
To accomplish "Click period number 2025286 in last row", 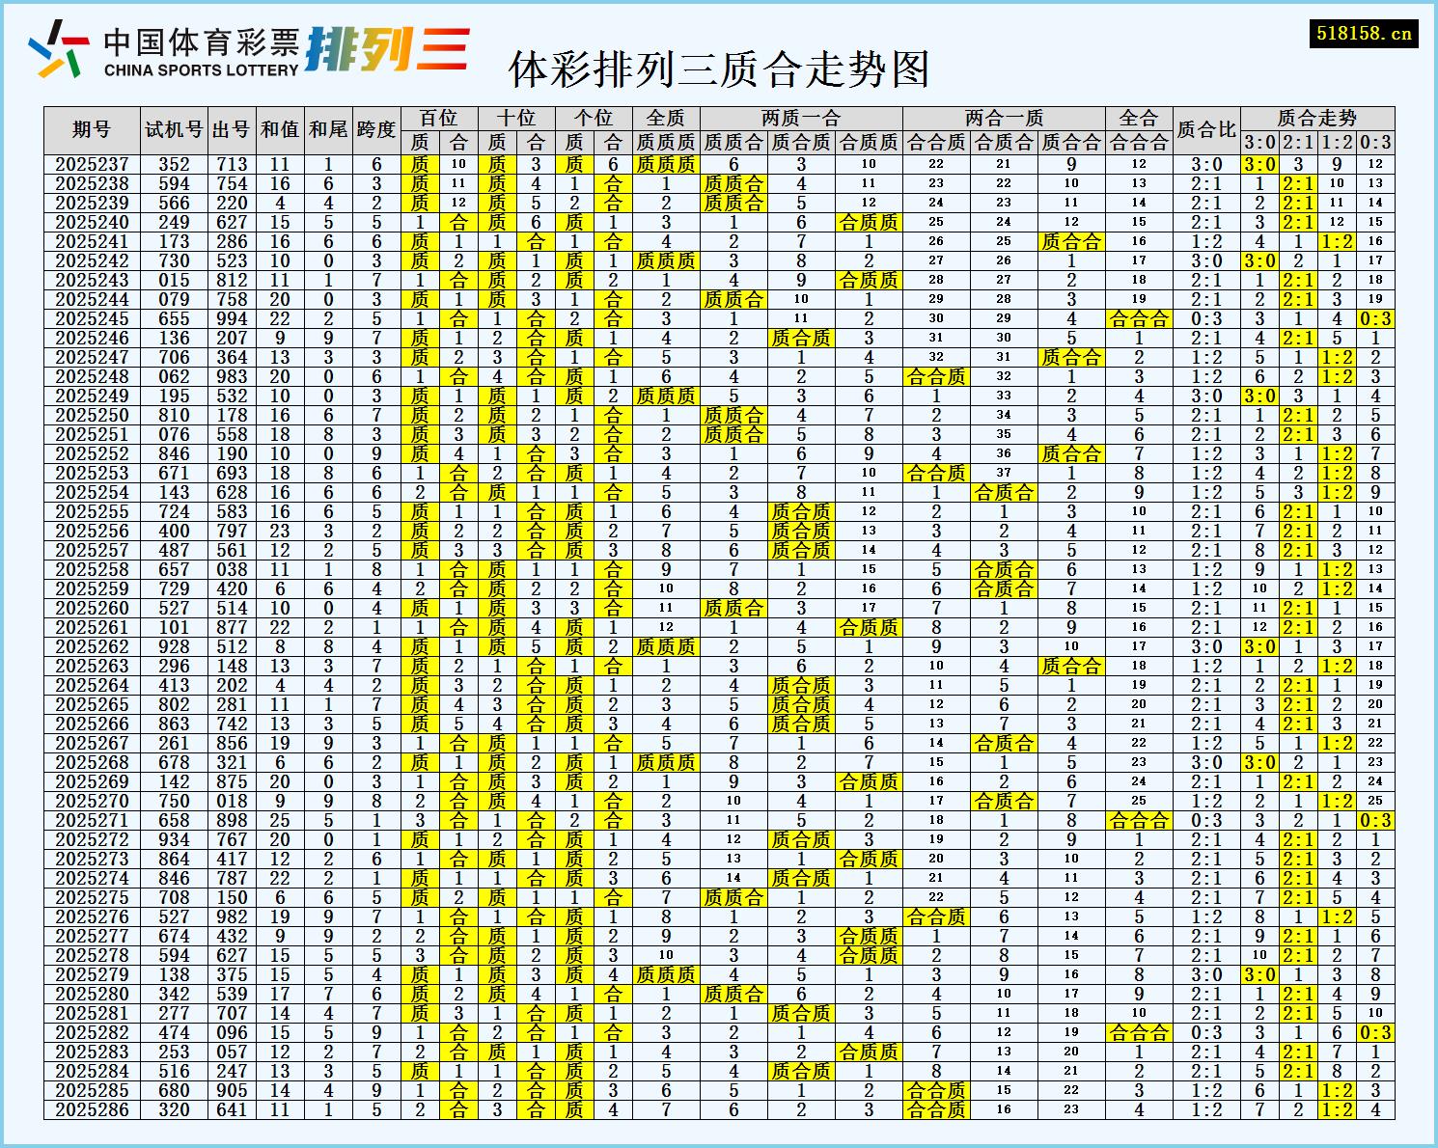I will pyautogui.click(x=92, y=1112).
